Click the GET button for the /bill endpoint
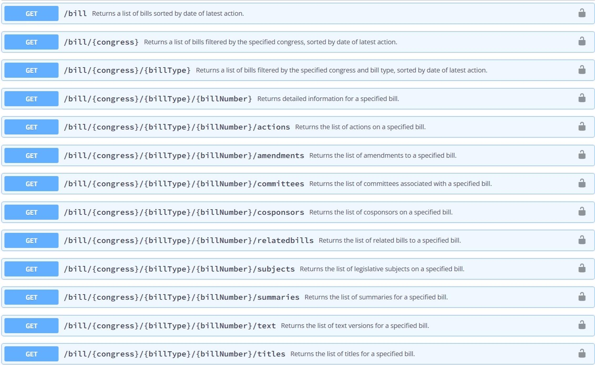The height and width of the screenshot is (365, 595). coord(31,13)
